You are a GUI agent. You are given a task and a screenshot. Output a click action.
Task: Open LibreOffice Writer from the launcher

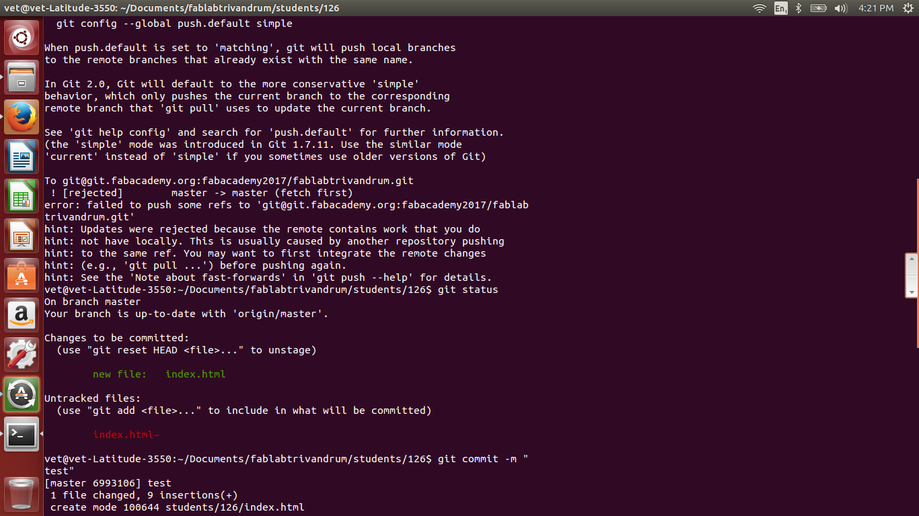(22, 157)
